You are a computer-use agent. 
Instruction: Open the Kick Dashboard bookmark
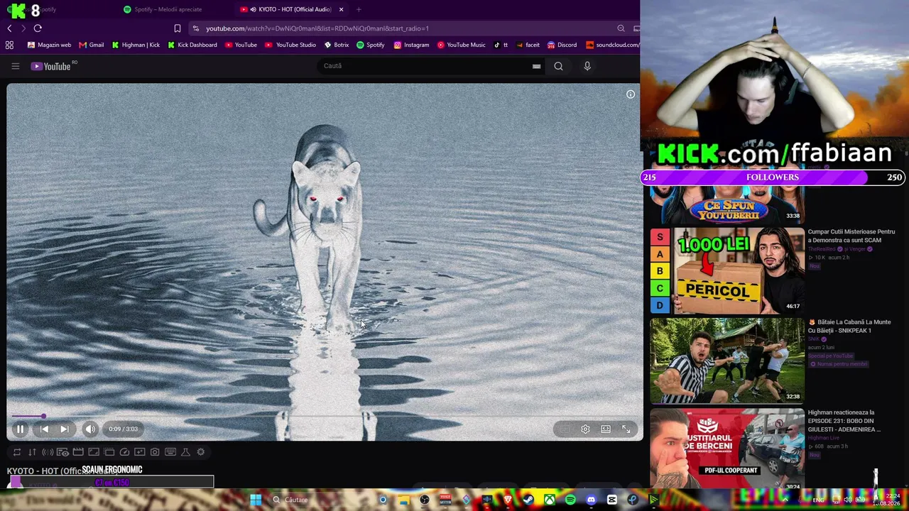tap(192, 45)
